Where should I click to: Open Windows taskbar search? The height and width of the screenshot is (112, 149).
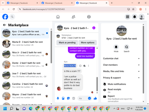pos(11,108)
